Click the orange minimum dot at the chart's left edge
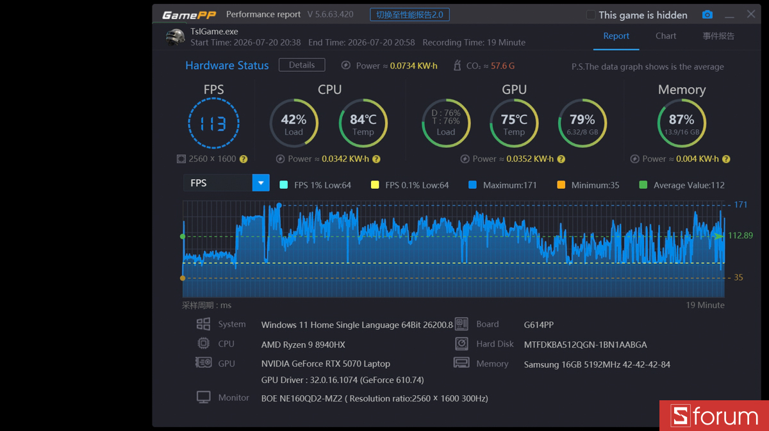Viewport: 769px width, 431px height. pyautogui.click(x=183, y=278)
